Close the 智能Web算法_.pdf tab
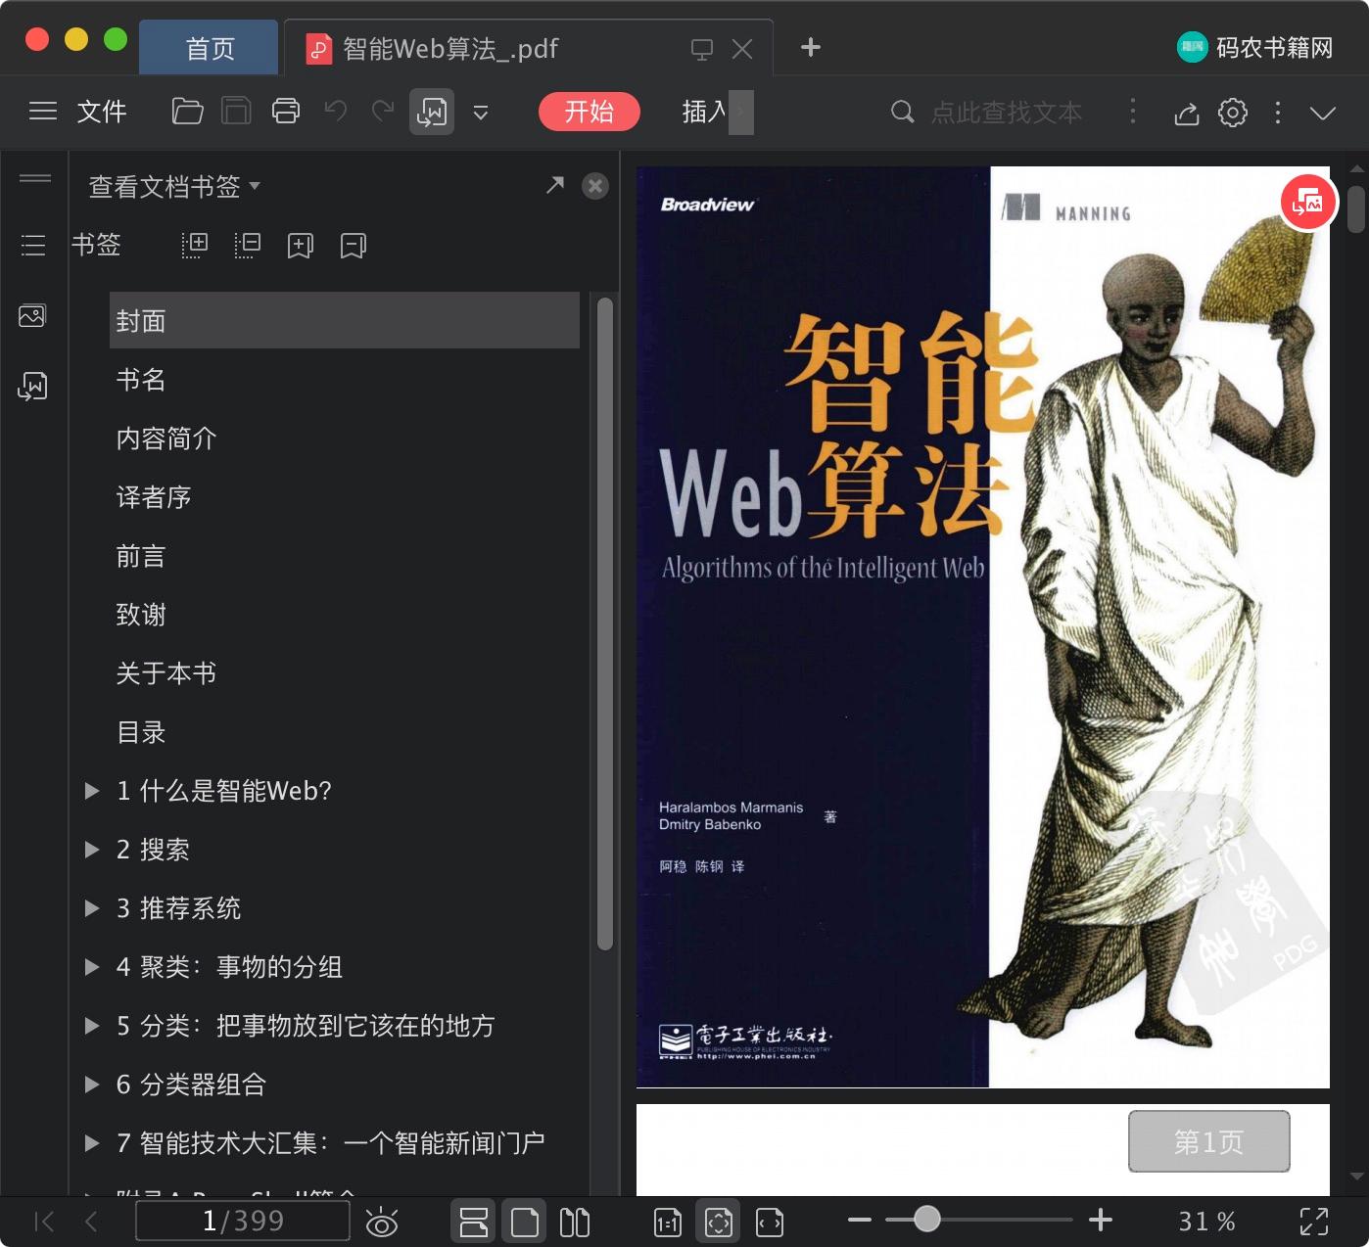Viewport: 1369px width, 1247px height. click(x=742, y=49)
